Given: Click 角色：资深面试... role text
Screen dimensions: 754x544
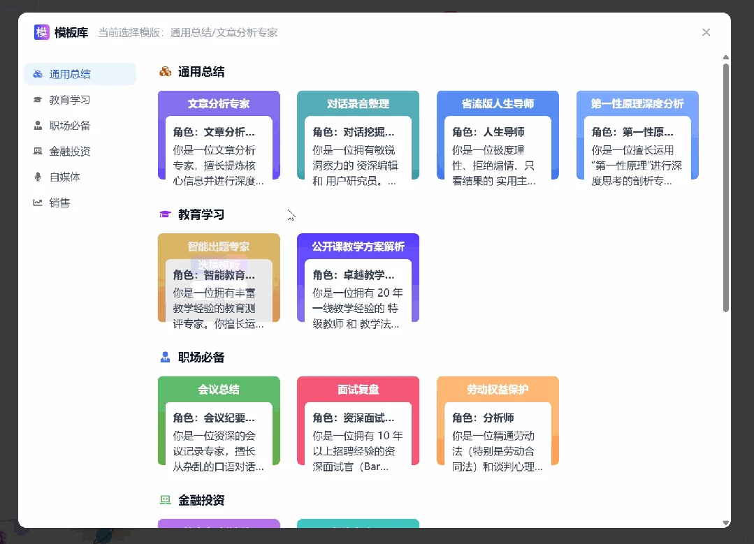Looking at the screenshot, I should [354, 418].
